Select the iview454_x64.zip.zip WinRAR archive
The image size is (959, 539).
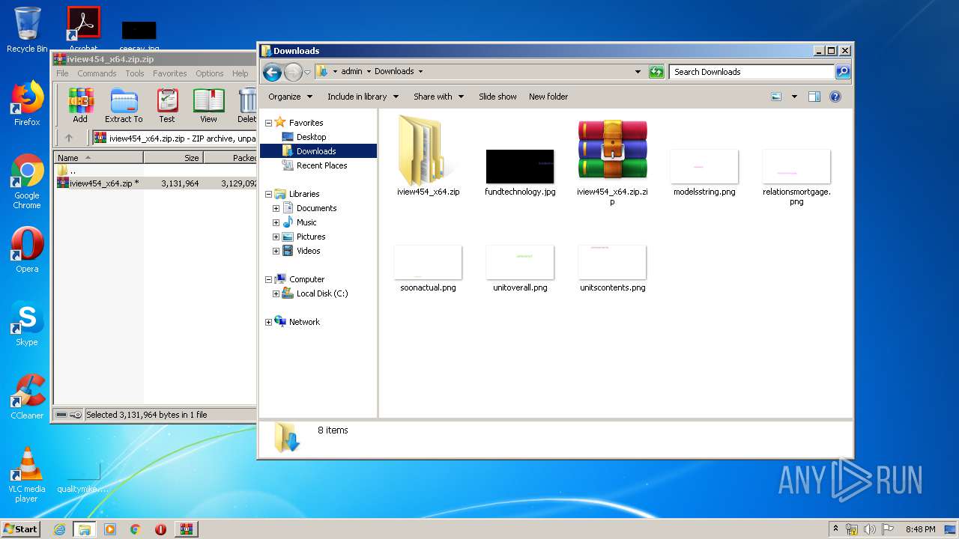[x=612, y=162]
